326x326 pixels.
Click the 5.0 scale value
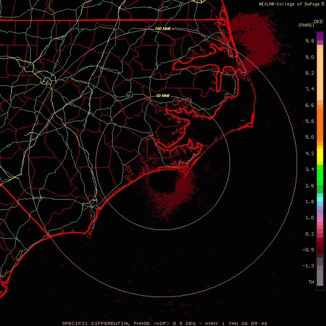[310, 137]
